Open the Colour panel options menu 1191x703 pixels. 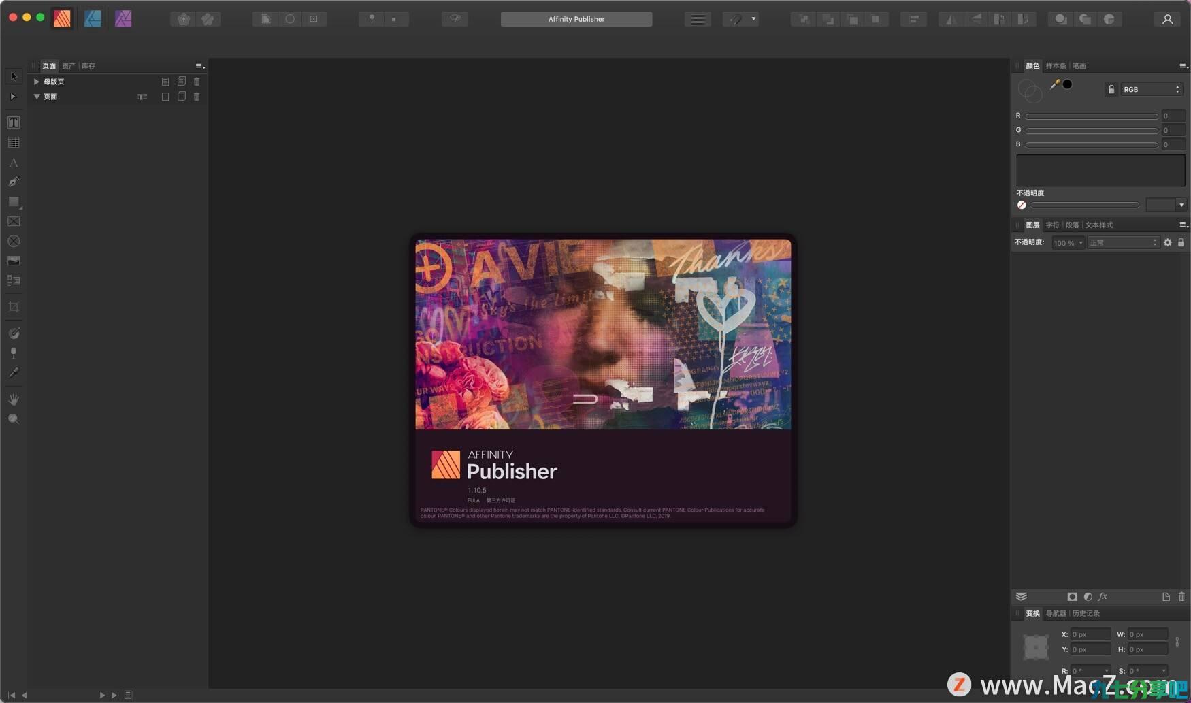click(x=1184, y=65)
